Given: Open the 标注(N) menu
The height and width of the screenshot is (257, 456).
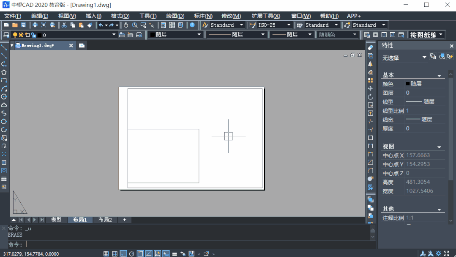Looking at the screenshot, I should click(x=203, y=16).
